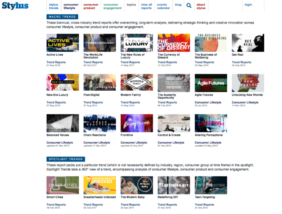Screen dimensions: 282x214
Task: Click Trend Reports under Post-Digital
Action: [93, 102]
